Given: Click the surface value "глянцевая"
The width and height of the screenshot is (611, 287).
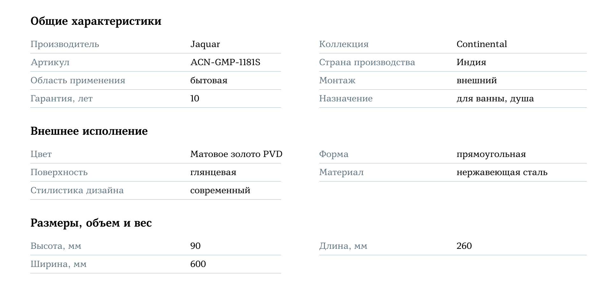Looking at the screenshot, I should pyautogui.click(x=213, y=172).
